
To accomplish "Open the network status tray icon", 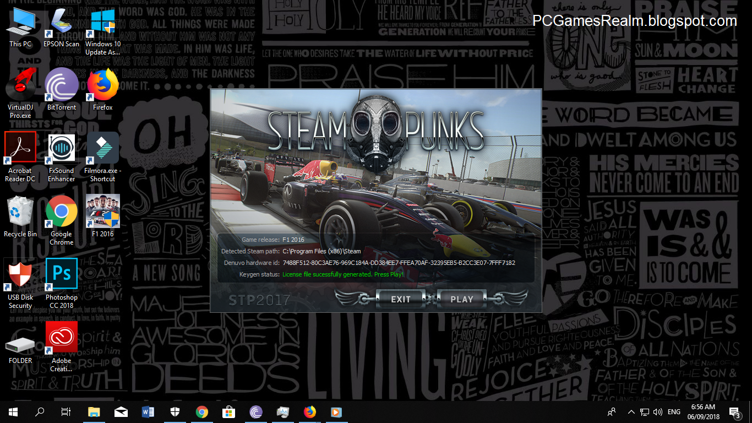I will 644,412.
